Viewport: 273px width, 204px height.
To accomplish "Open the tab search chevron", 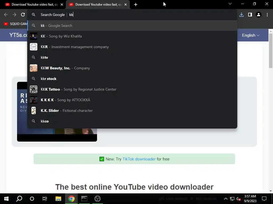I will (x=230, y=4).
